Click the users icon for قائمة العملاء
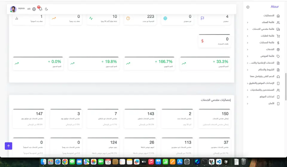Viewport: 287px width, 167px height. tap(278, 22)
